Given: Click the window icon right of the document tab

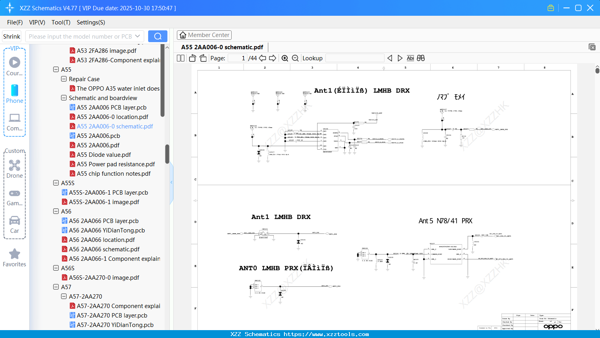Looking at the screenshot, I should pos(592,47).
